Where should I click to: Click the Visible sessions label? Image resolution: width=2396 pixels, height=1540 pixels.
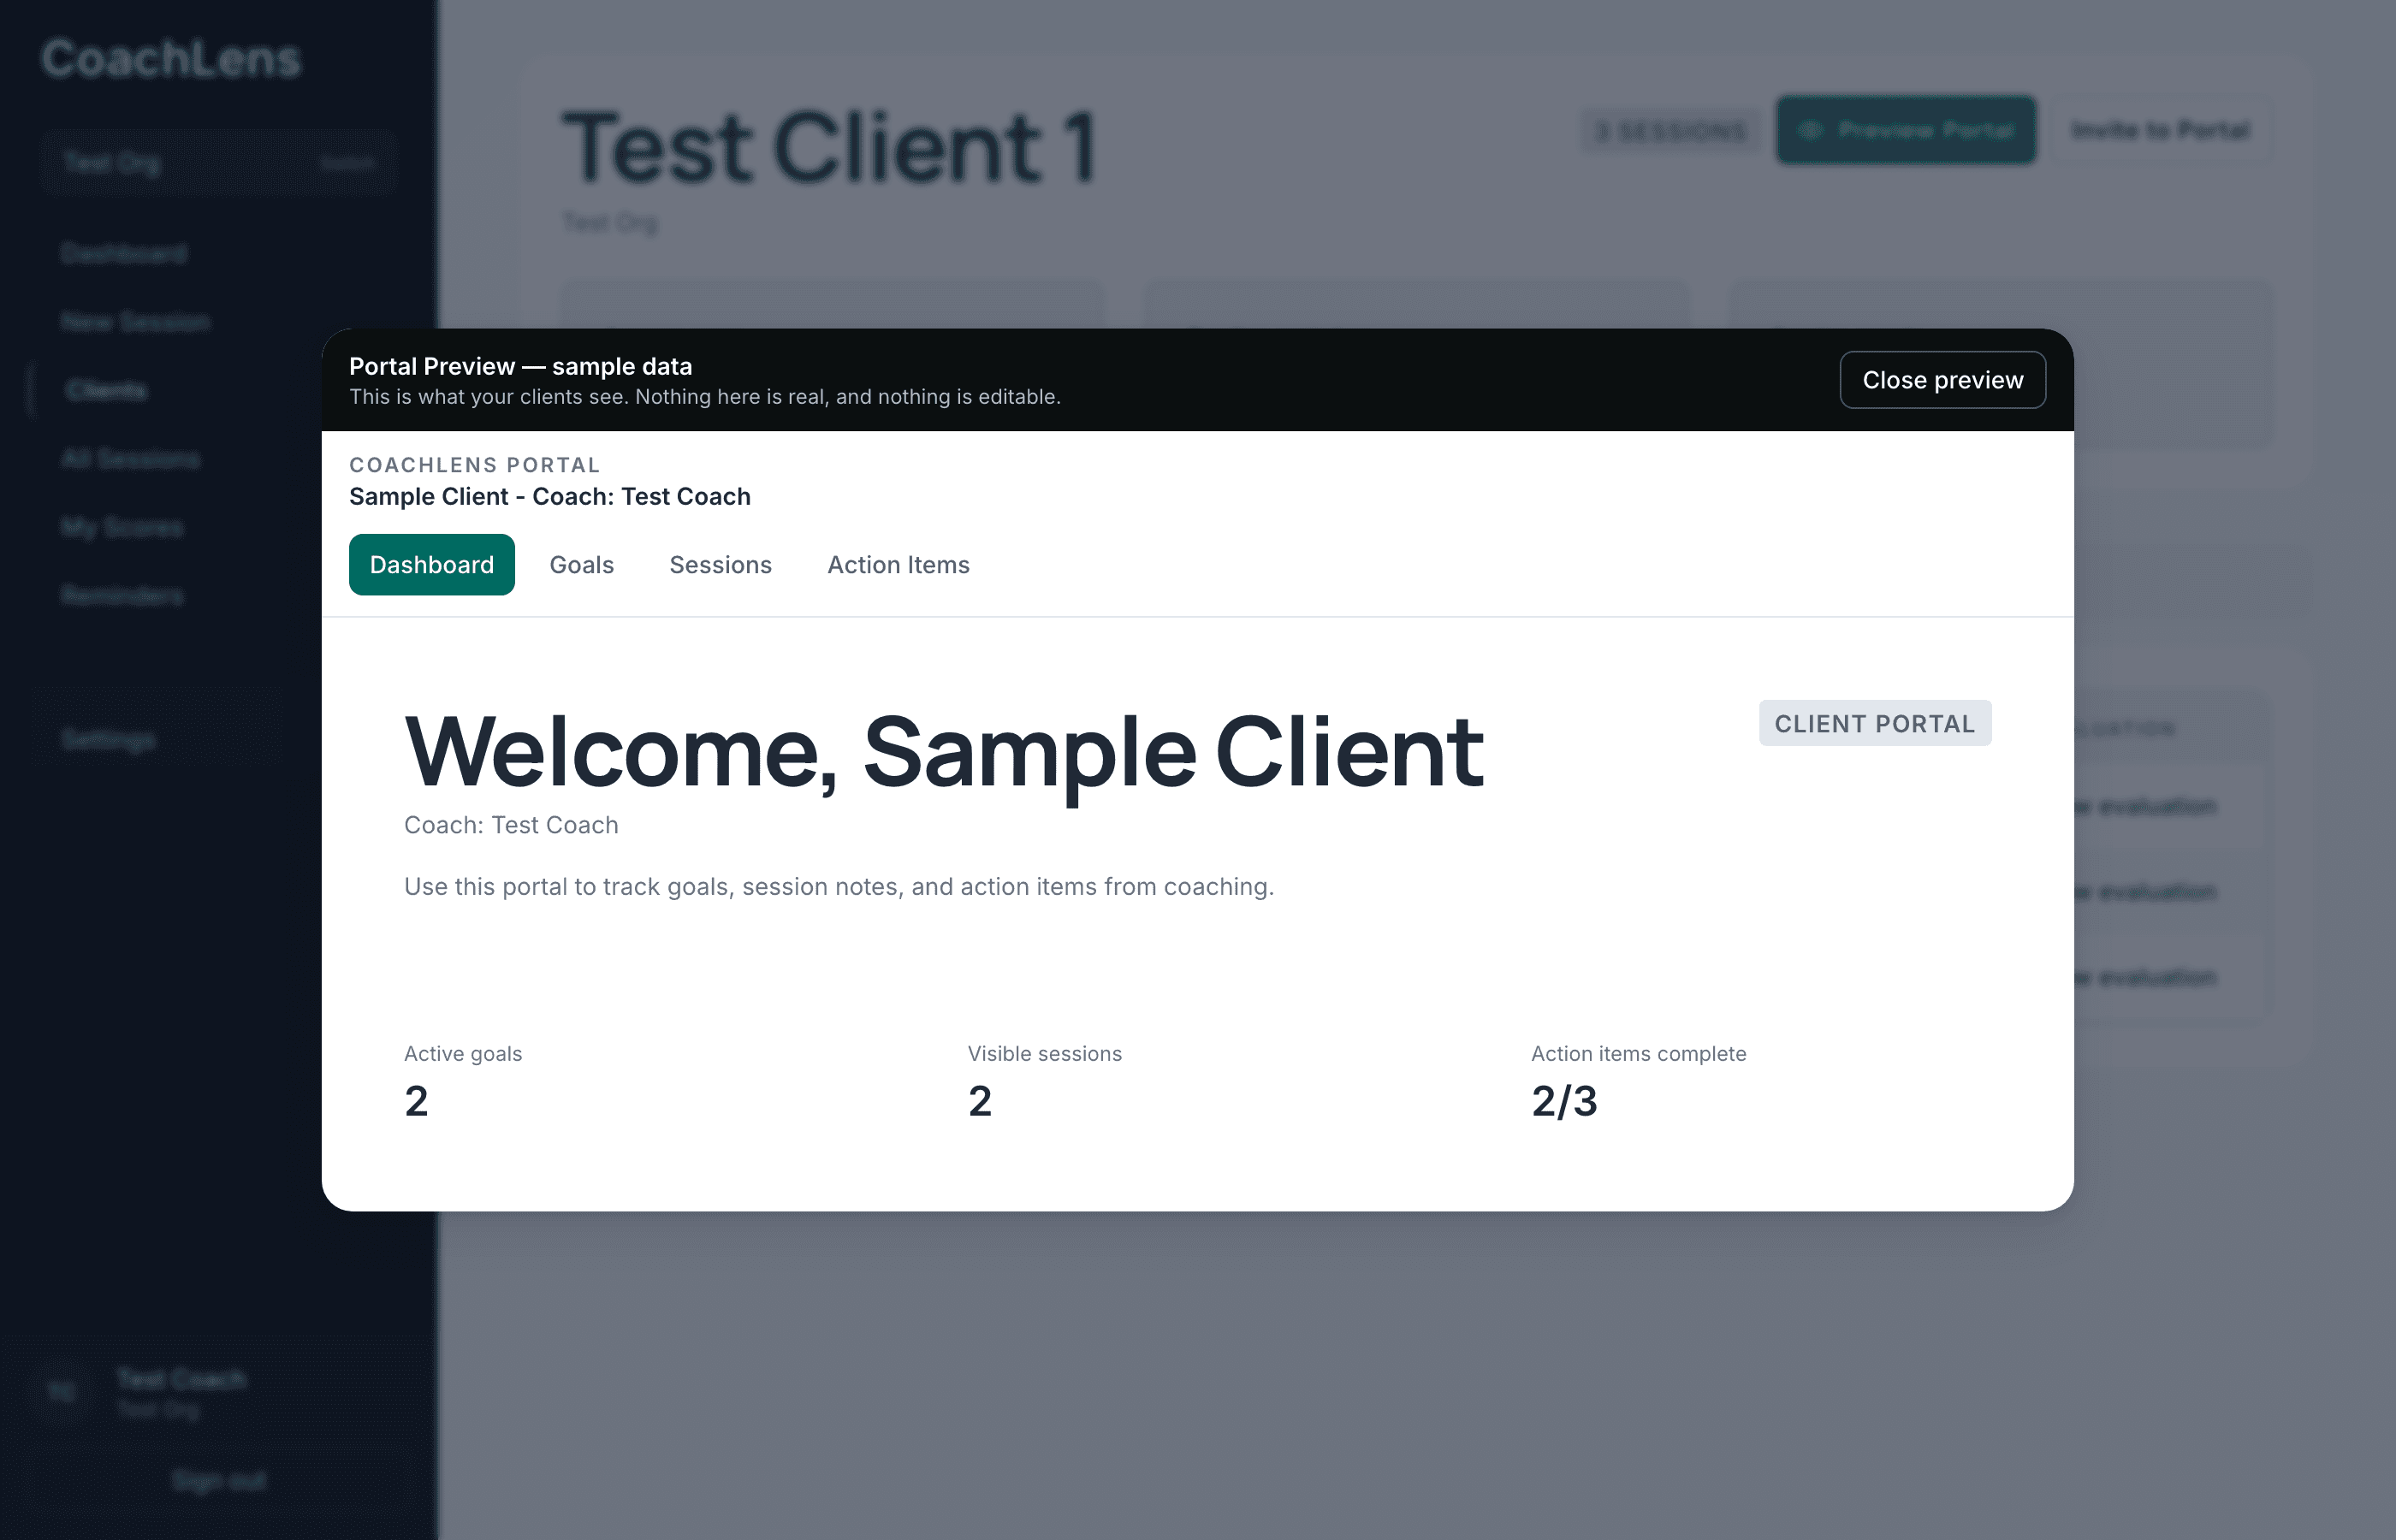point(1044,1054)
